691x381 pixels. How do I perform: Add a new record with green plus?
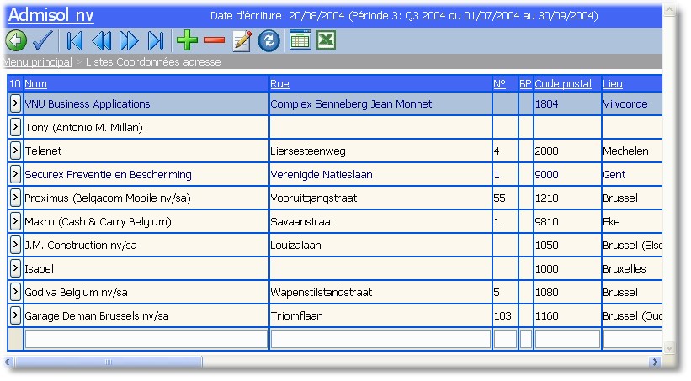pyautogui.click(x=187, y=40)
